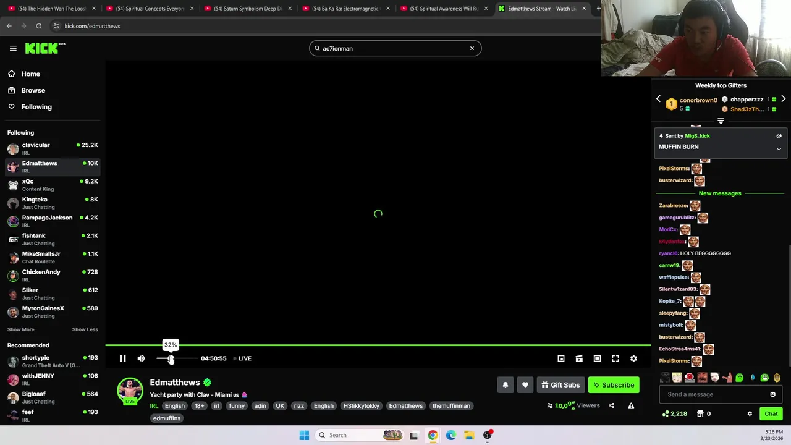Pause the stream playback
791x445 pixels.
pos(122,358)
